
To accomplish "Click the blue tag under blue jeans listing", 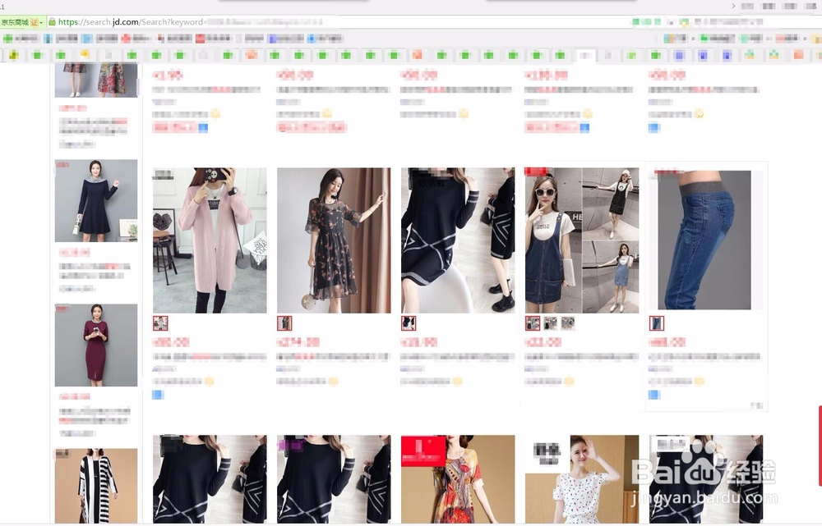I will point(653,395).
